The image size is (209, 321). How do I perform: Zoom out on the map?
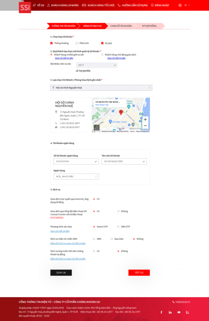pos(145,126)
